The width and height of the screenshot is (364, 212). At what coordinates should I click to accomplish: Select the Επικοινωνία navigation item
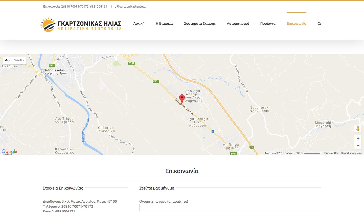tap(297, 23)
